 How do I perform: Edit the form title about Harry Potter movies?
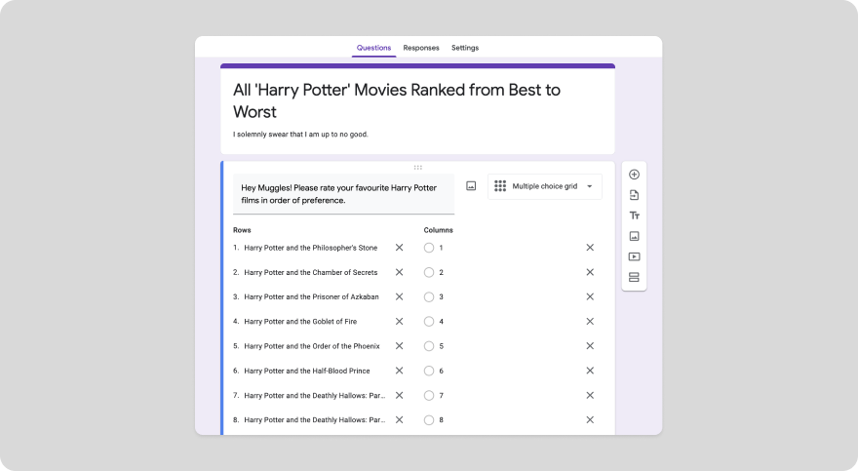pos(397,100)
